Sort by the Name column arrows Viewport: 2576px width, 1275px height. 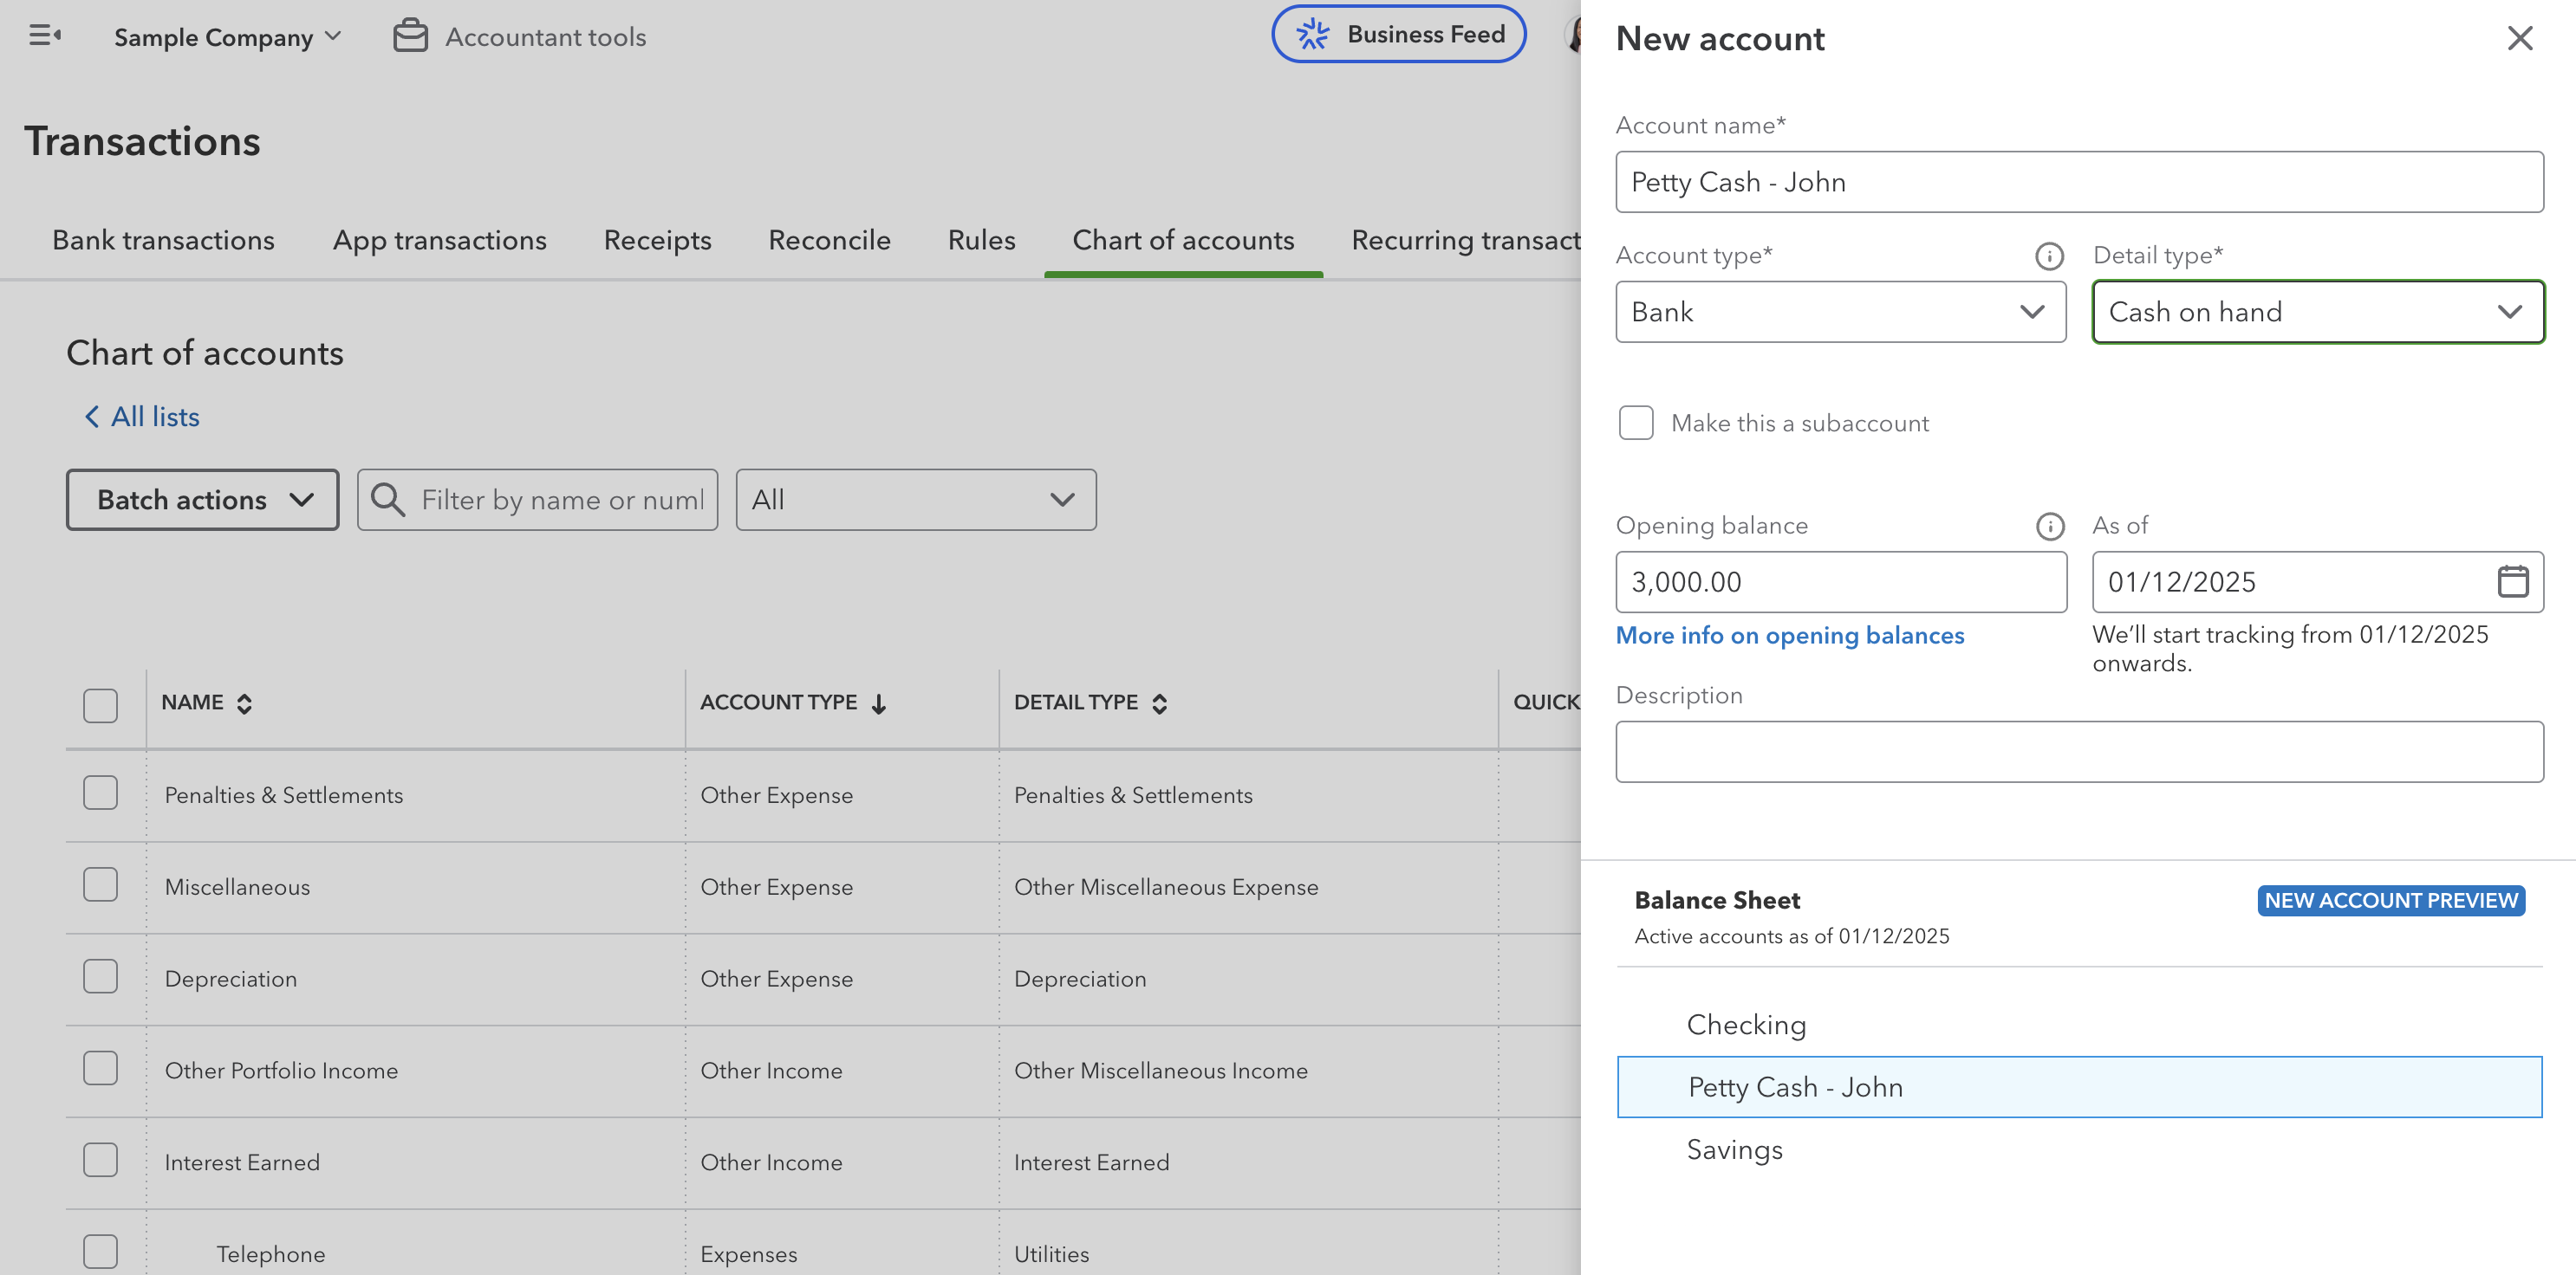tap(245, 703)
